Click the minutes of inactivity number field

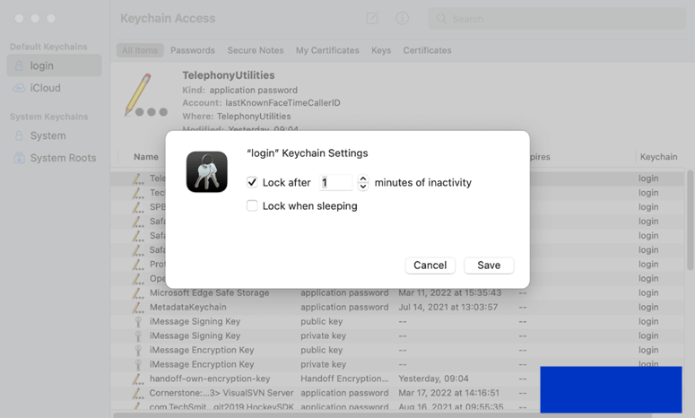click(335, 183)
